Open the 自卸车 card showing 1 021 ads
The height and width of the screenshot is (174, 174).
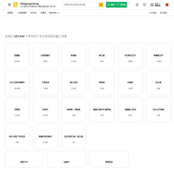[x=46, y=110]
